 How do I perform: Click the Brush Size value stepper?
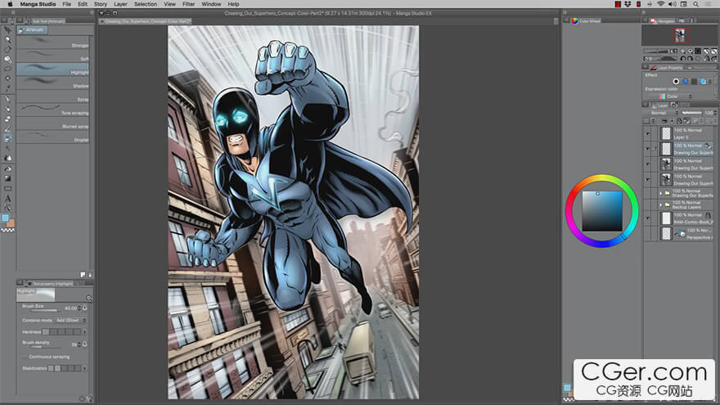click(79, 308)
